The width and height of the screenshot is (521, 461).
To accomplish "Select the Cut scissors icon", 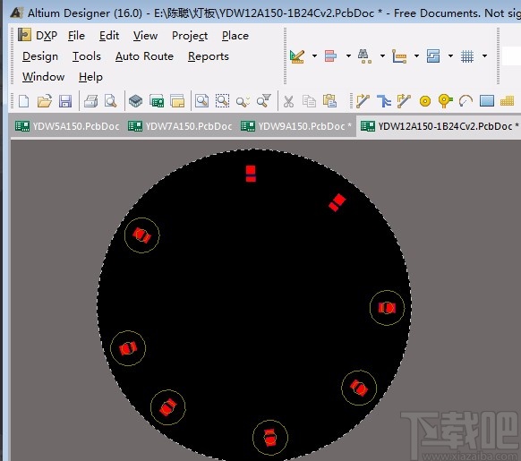I will [x=288, y=101].
